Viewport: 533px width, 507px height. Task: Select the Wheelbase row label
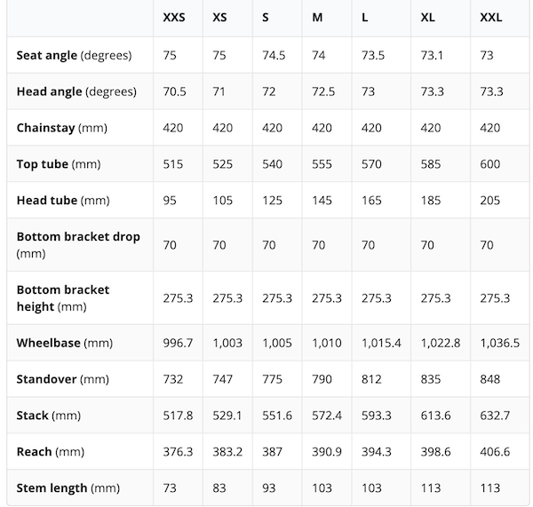62,343
